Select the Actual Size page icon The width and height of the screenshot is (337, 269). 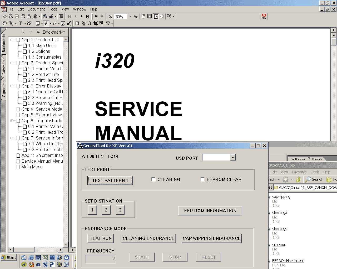[143, 16]
